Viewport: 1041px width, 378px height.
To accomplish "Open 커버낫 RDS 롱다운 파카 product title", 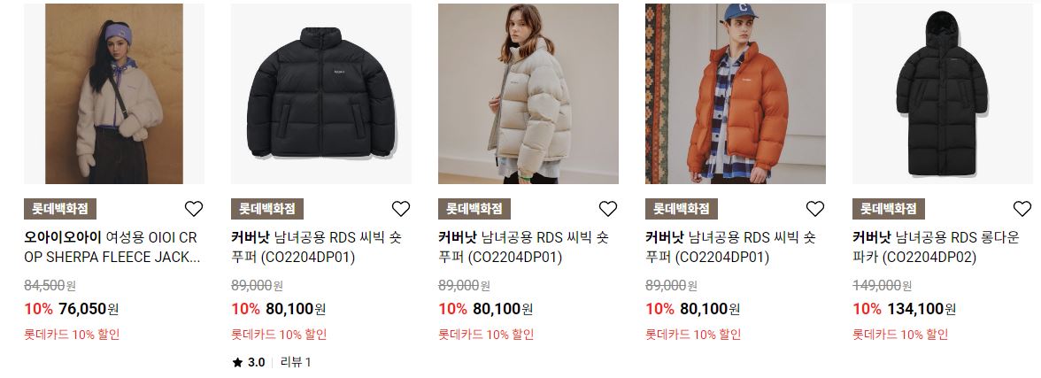I will [x=937, y=247].
